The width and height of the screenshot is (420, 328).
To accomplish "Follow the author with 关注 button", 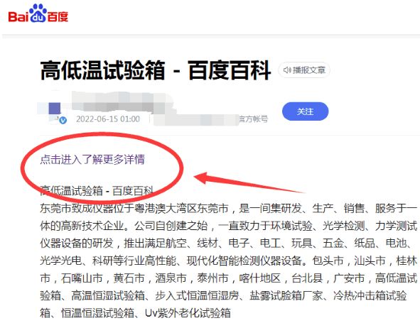I will 305,111.
